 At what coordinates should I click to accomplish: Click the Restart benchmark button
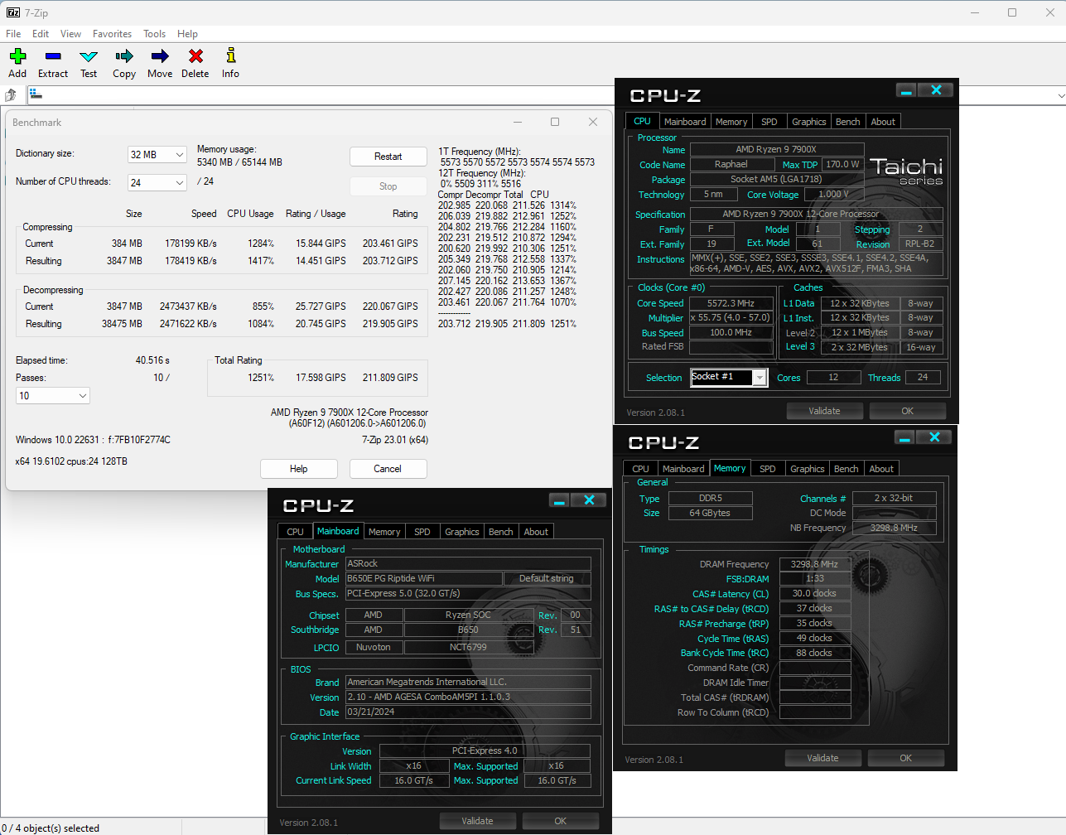tap(388, 157)
